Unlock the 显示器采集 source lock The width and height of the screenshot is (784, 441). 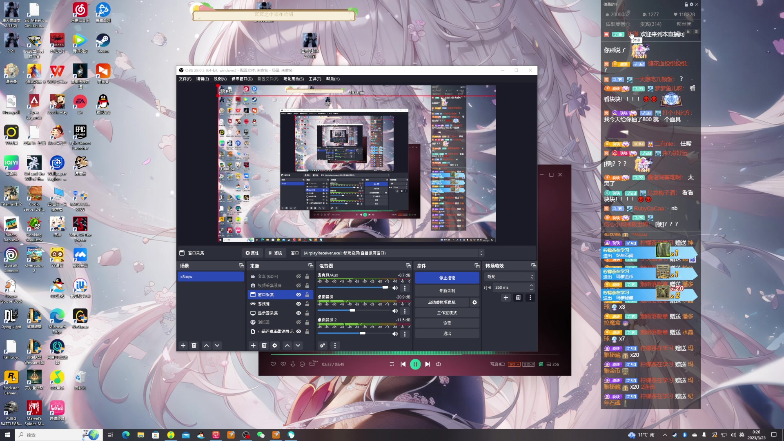click(307, 313)
